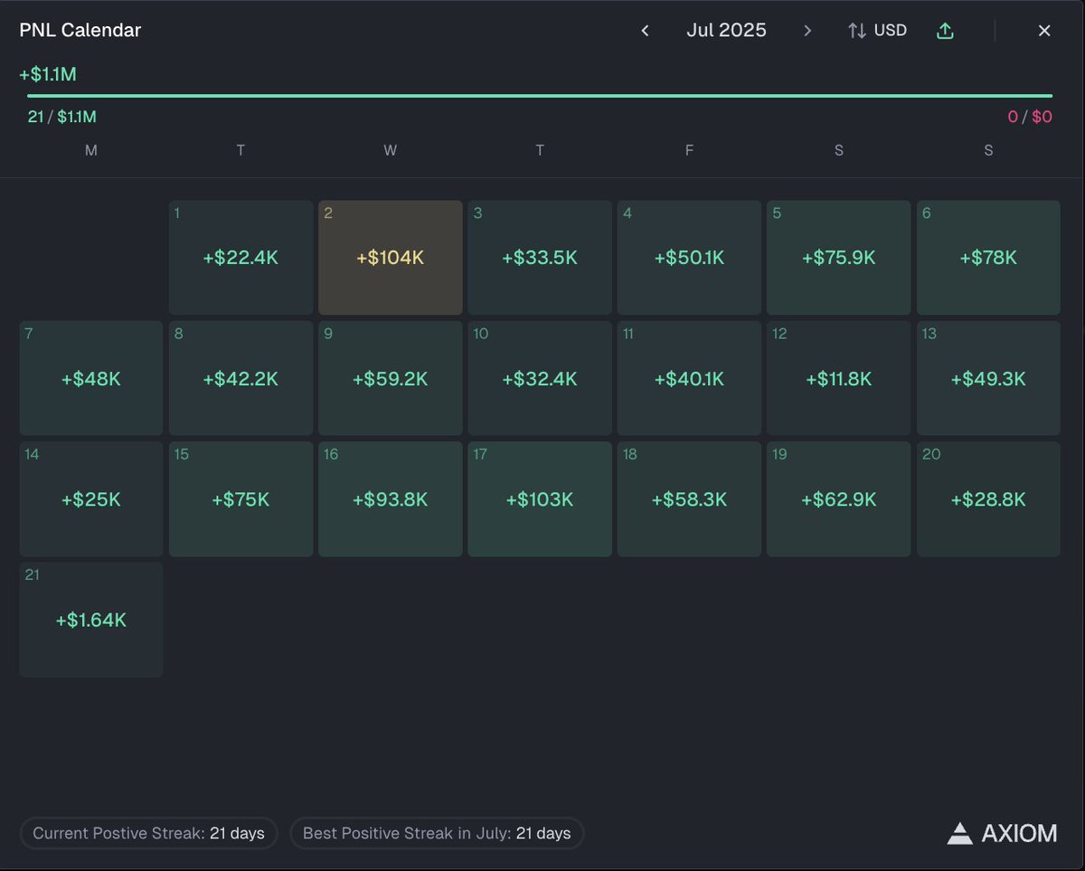
Task: Go to the previous month with left chevron
Action: pyautogui.click(x=645, y=31)
